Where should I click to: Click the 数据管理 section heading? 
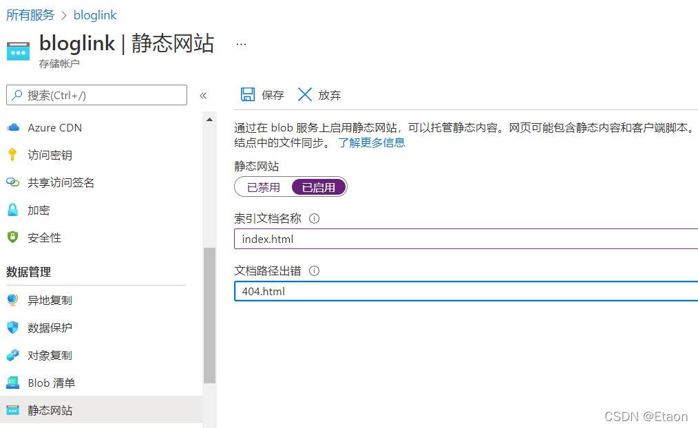(28, 272)
